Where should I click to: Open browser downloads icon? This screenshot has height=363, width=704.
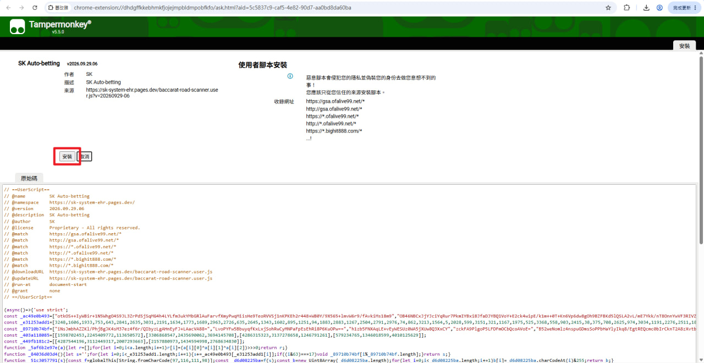coord(645,8)
